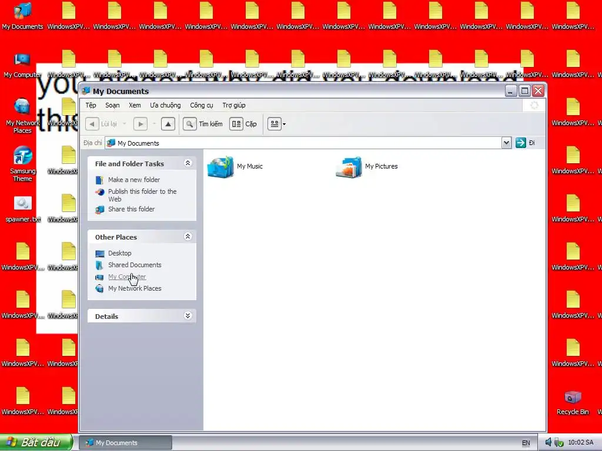This screenshot has height=451, width=602.
Task: Click the Forward arrow toolbar button
Action: click(x=141, y=124)
